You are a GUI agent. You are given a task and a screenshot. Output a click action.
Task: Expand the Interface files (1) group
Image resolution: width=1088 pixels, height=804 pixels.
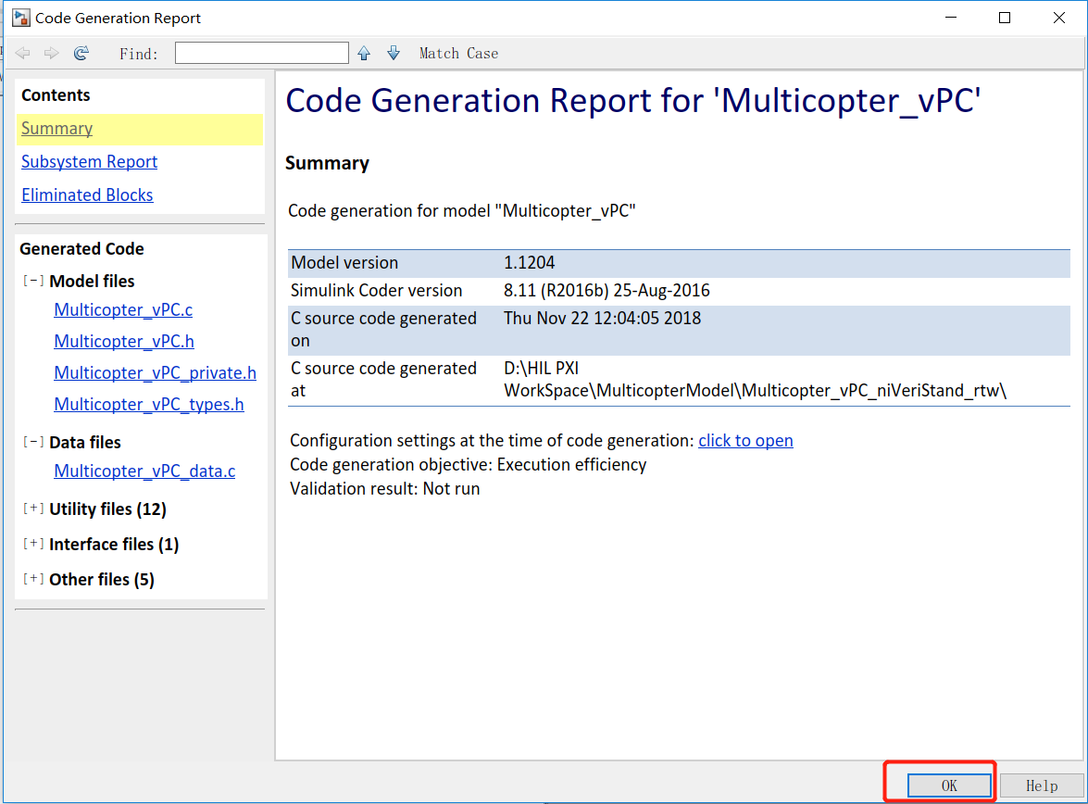33,544
